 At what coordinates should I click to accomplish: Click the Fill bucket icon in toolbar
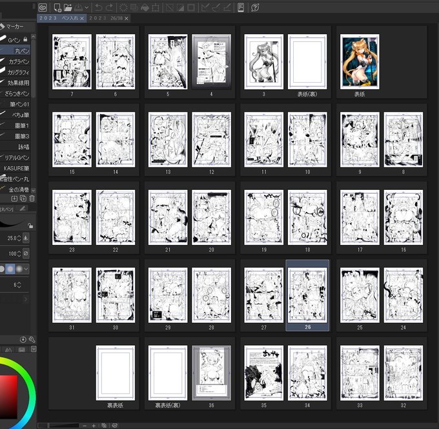click(x=145, y=8)
